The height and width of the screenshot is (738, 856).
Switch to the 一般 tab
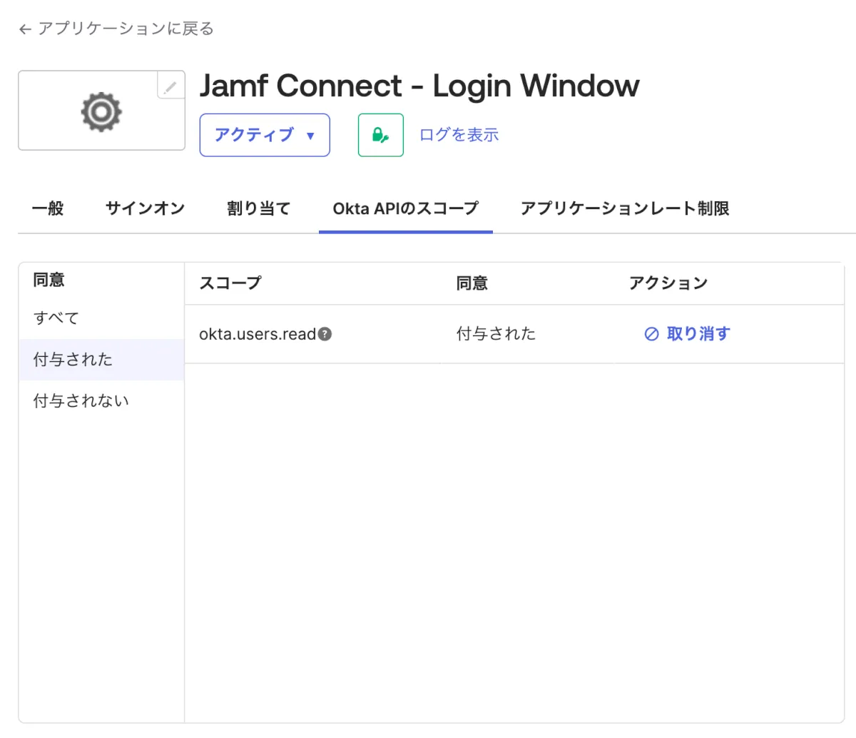tap(48, 208)
